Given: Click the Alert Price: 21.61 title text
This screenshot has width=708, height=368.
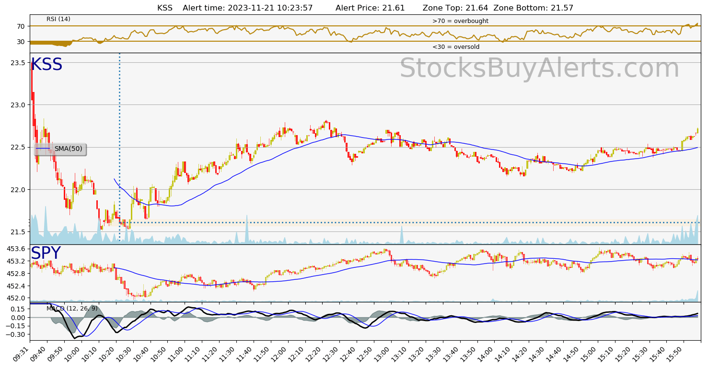Looking at the screenshot, I should [370, 8].
